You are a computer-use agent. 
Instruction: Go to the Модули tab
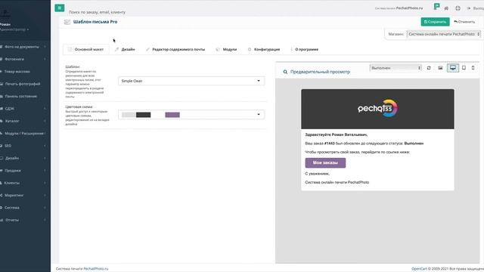[x=227, y=49]
